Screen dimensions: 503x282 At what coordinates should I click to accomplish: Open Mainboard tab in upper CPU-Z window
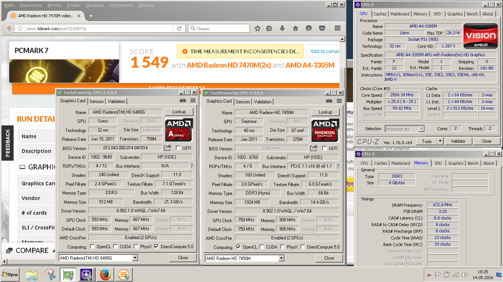pyautogui.click(x=400, y=14)
